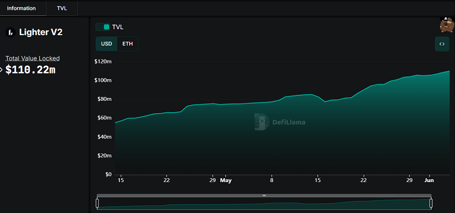Click the llama avatar icon

(x=447, y=24)
